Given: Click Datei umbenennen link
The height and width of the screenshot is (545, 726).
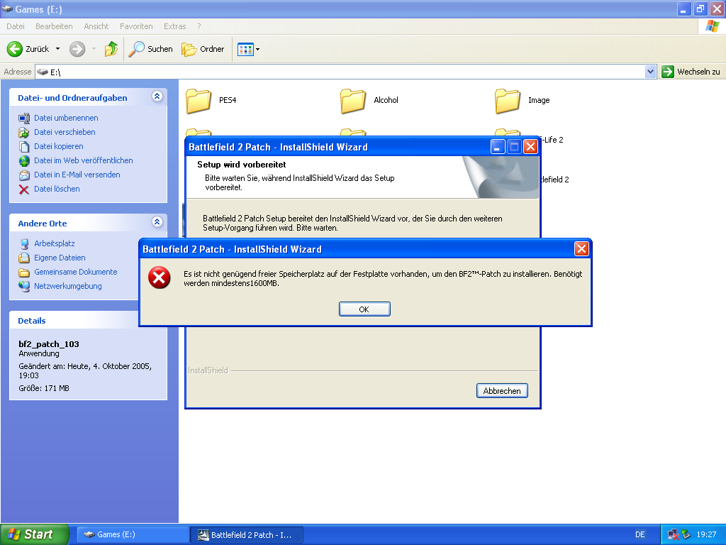Looking at the screenshot, I should [x=66, y=118].
